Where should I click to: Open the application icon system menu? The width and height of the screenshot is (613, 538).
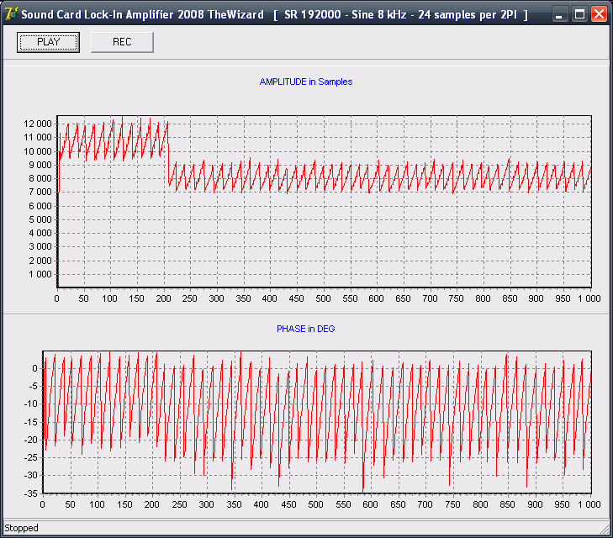(x=12, y=14)
